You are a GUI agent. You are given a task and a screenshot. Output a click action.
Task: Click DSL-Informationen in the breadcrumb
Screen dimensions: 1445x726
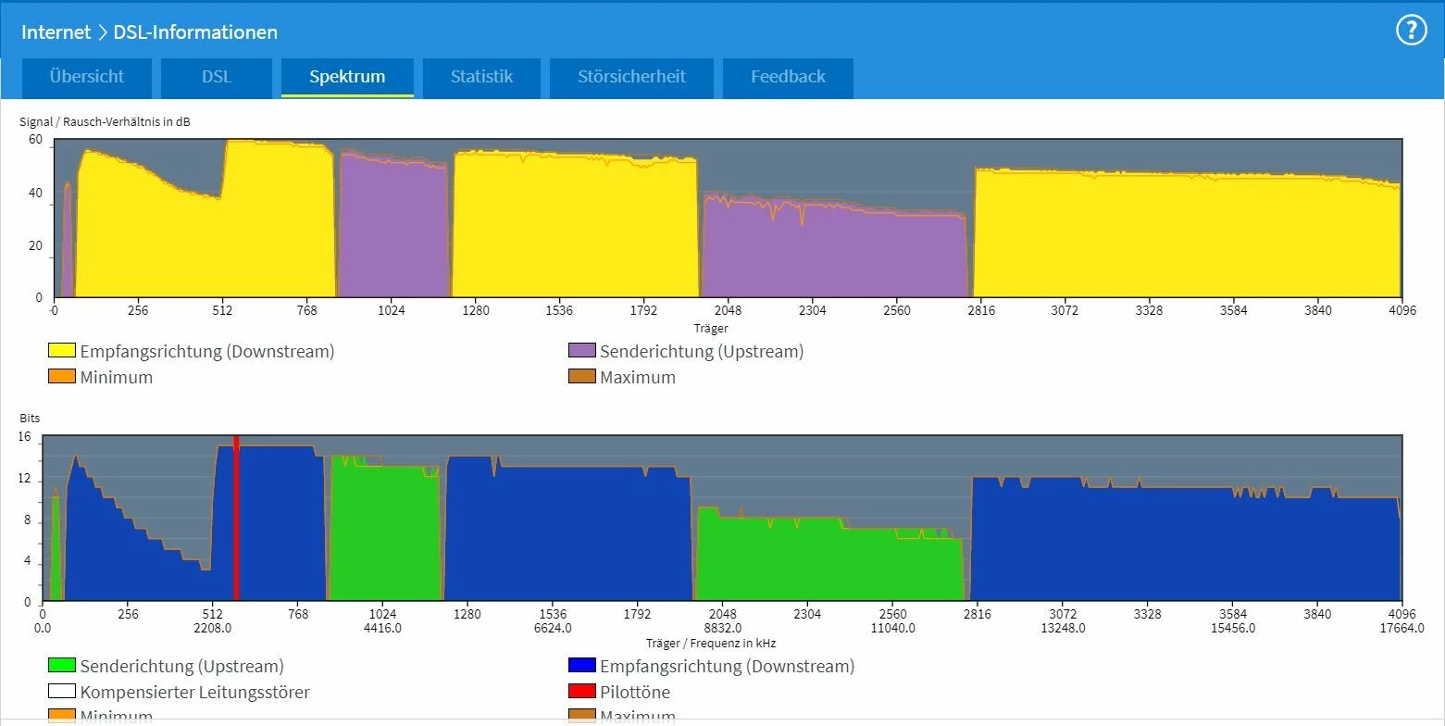coord(195,32)
